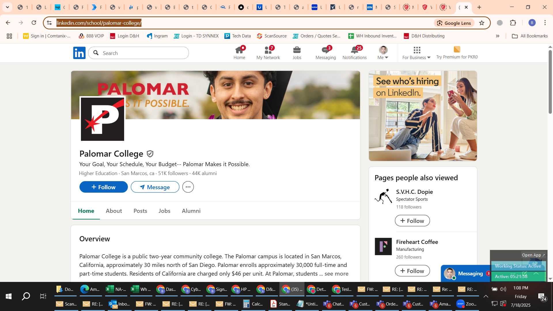Open the Ingram bookmark

[157, 36]
